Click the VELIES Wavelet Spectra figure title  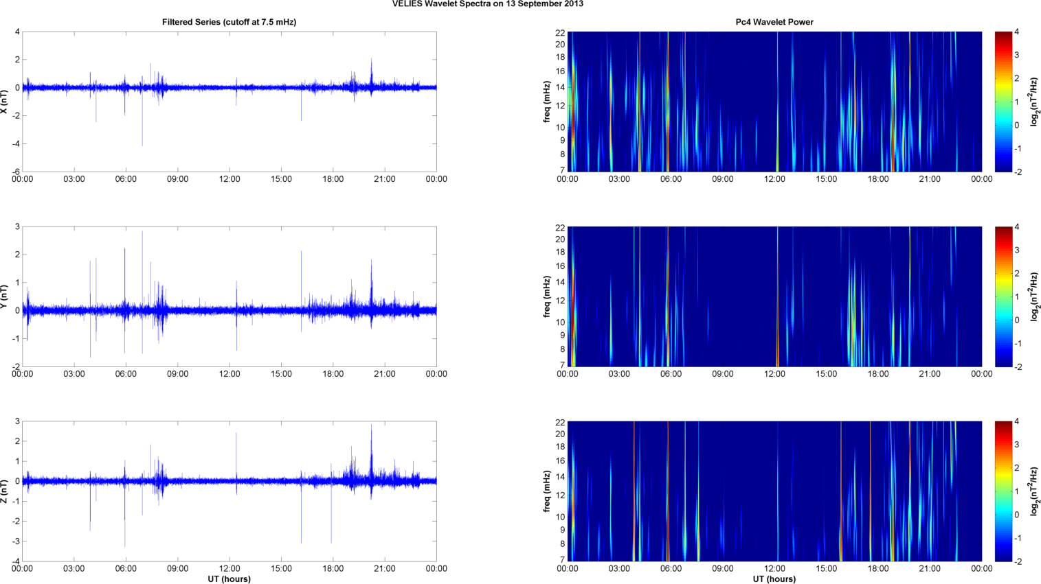point(487,4)
